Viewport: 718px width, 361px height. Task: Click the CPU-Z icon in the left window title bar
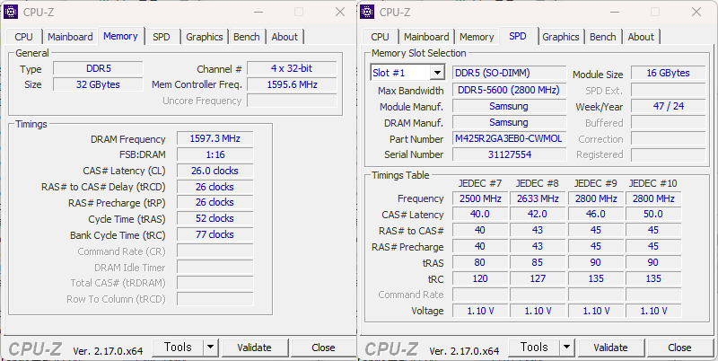13,12
